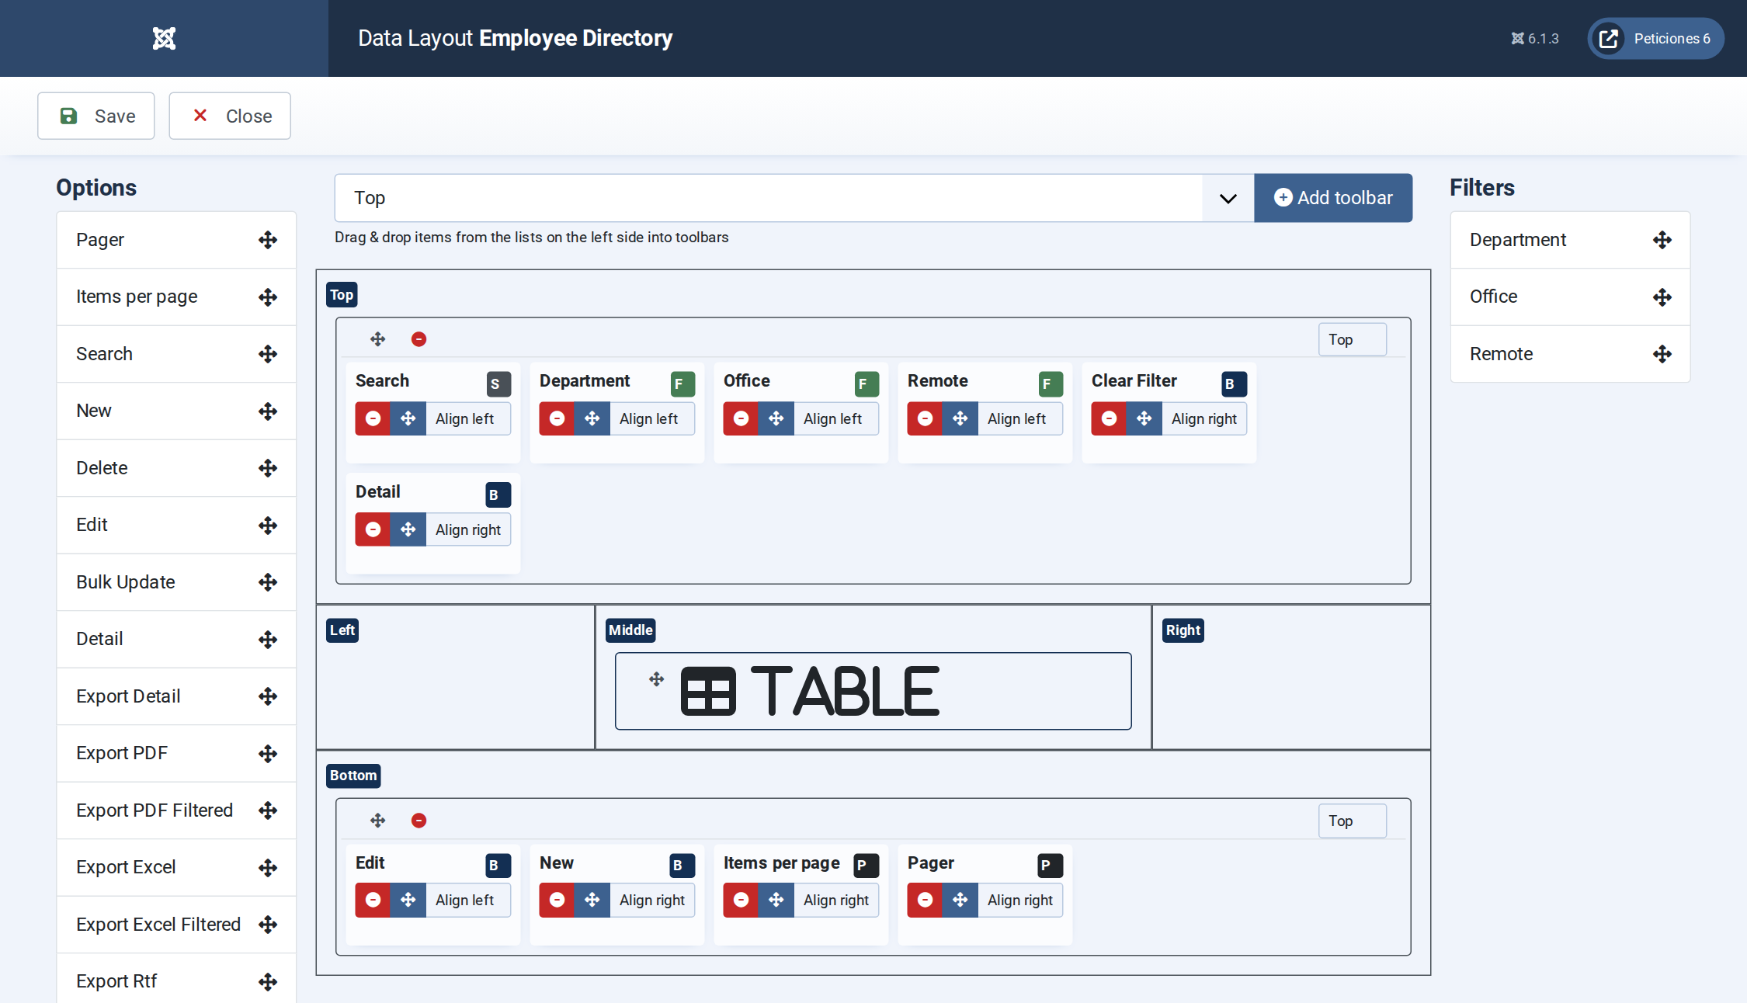
Task: Change Pager alignment dropdown in bottom toolbar
Action: click(x=1020, y=900)
